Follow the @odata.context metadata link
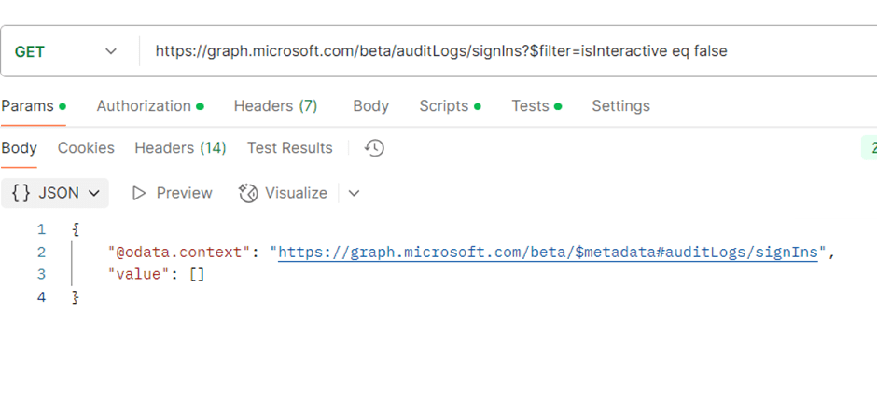 click(x=548, y=253)
